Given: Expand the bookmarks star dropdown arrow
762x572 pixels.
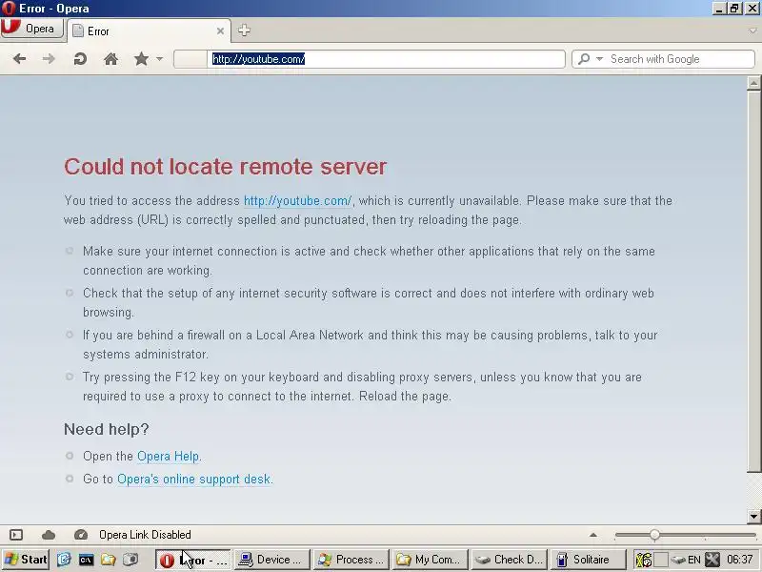Looking at the screenshot, I should [159, 59].
